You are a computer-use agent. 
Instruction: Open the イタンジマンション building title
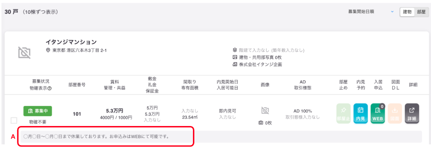tap(71, 42)
